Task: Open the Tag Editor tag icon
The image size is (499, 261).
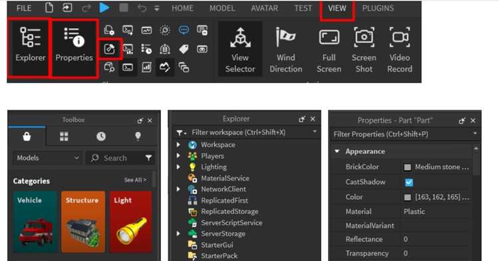Action: click(184, 49)
